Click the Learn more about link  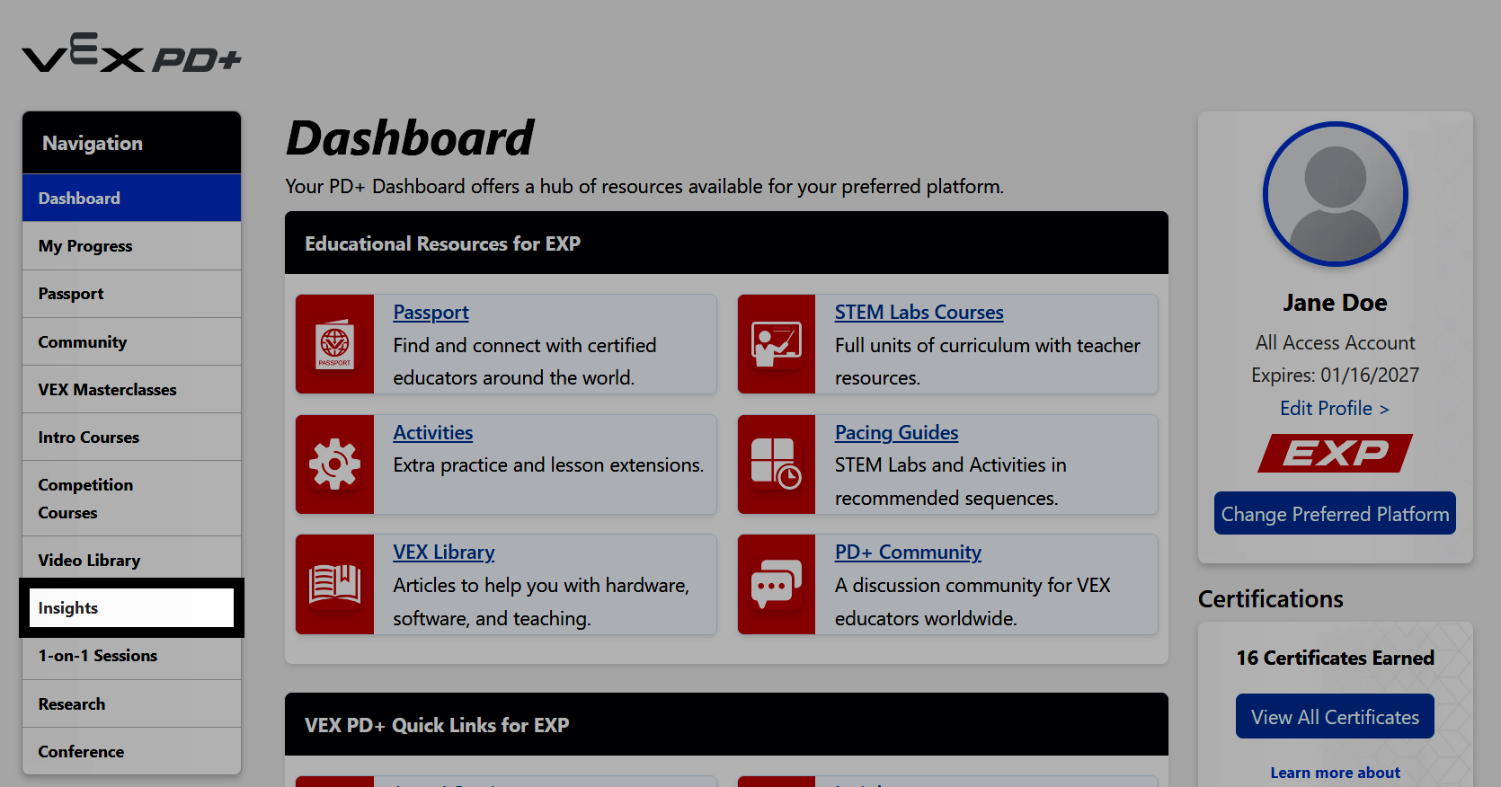tap(1335, 773)
